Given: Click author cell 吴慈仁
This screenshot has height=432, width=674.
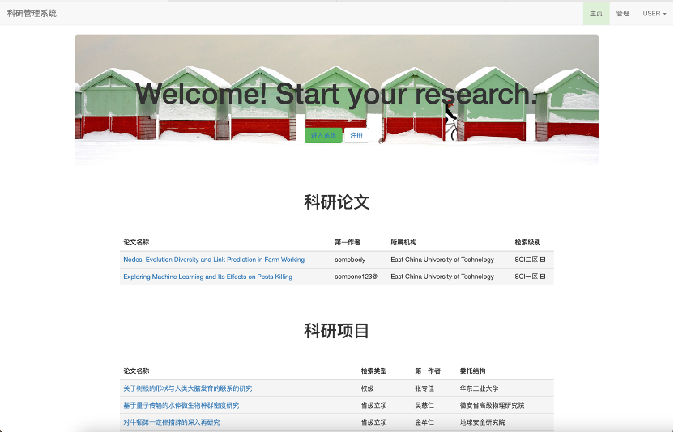Looking at the screenshot, I should click(x=424, y=405).
